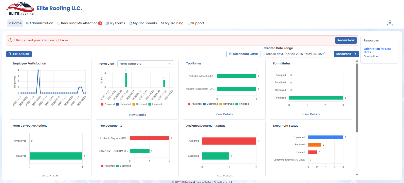This screenshot has height=183, width=404.
Task: Click the green Finalized bar in Form Status
Action: [x=316, y=98]
